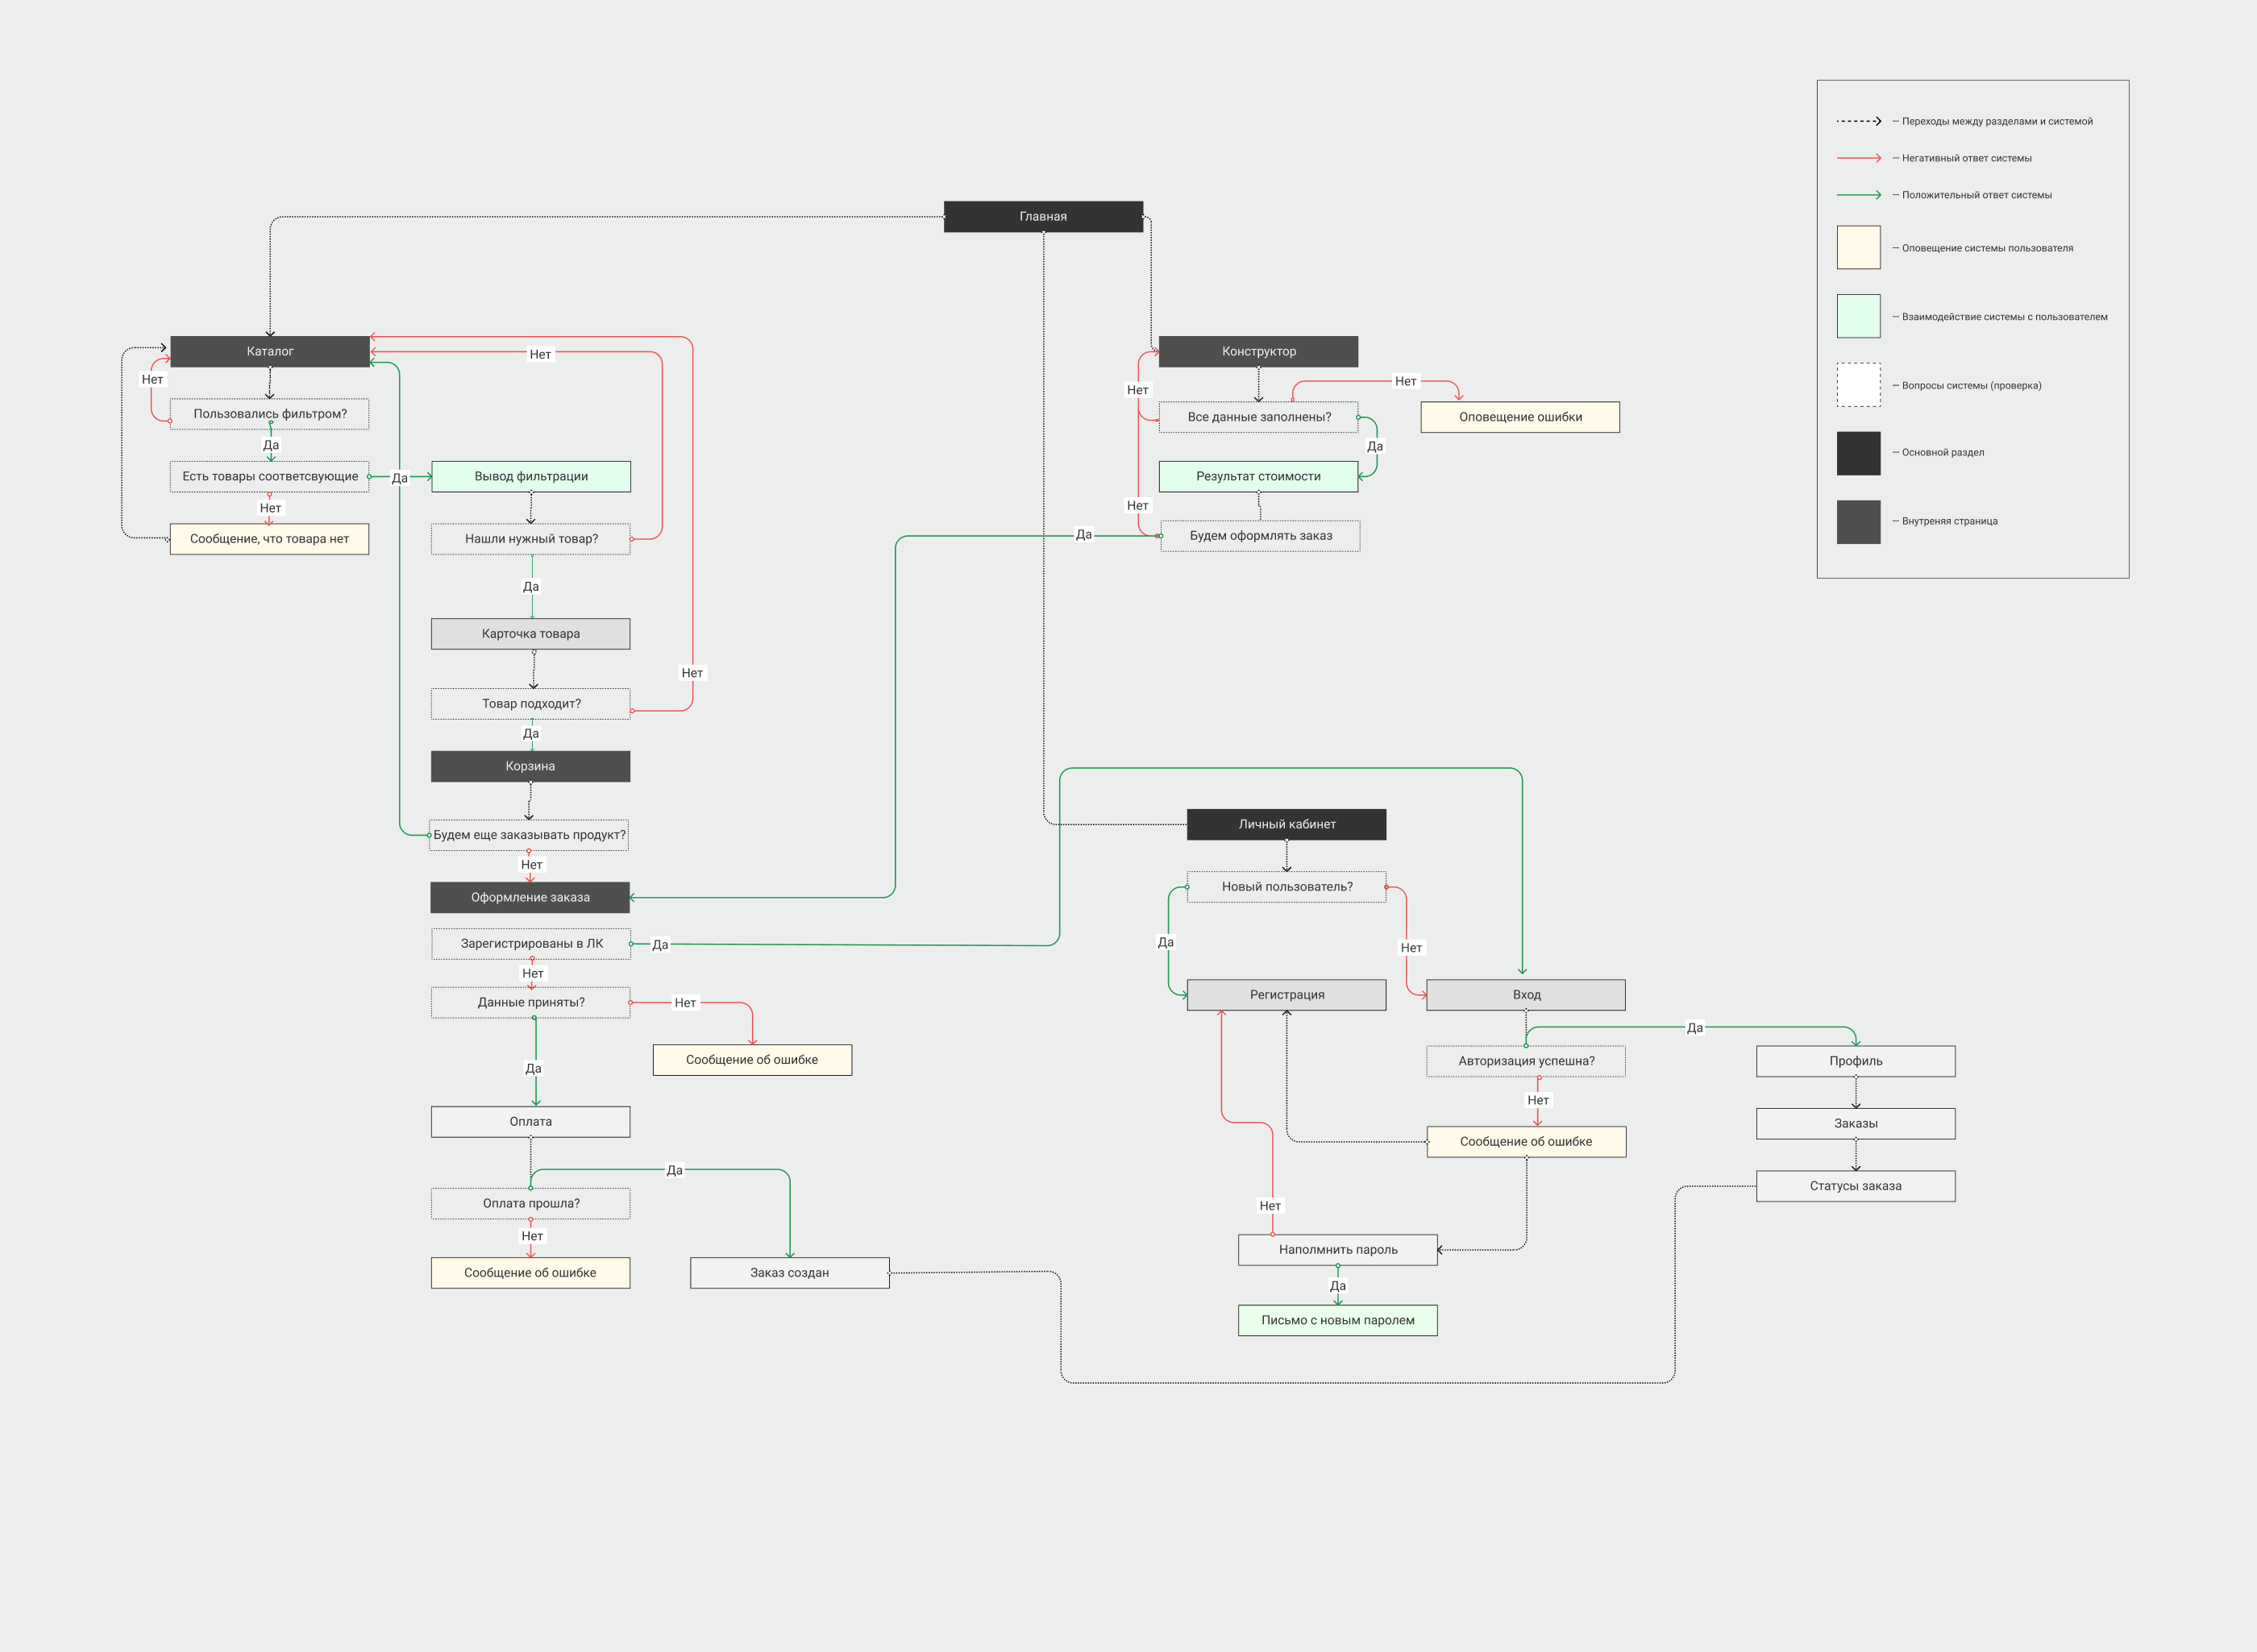Select the Вывод фильтрации green box

click(530, 477)
